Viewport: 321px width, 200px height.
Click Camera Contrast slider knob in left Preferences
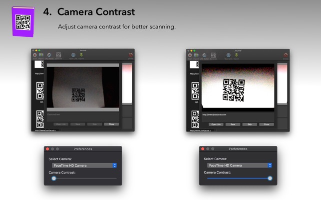pyautogui.click(x=54, y=178)
